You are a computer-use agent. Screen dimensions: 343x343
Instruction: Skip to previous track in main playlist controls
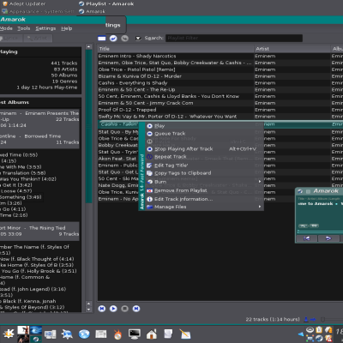[x=102, y=309]
